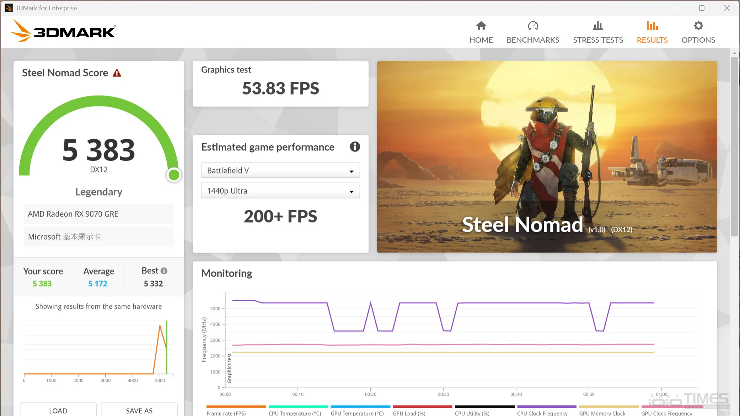Close the 3DMark for Enterprise window
The height and width of the screenshot is (416, 740).
pyautogui.click(x=727, y=8)
